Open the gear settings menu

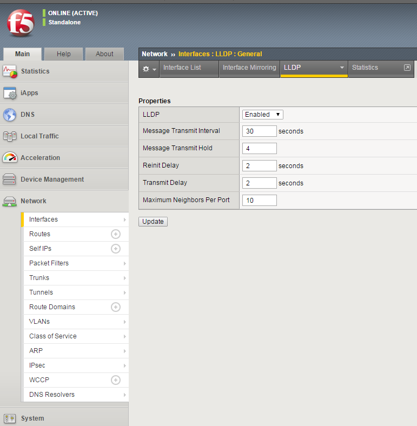point(149,69)
